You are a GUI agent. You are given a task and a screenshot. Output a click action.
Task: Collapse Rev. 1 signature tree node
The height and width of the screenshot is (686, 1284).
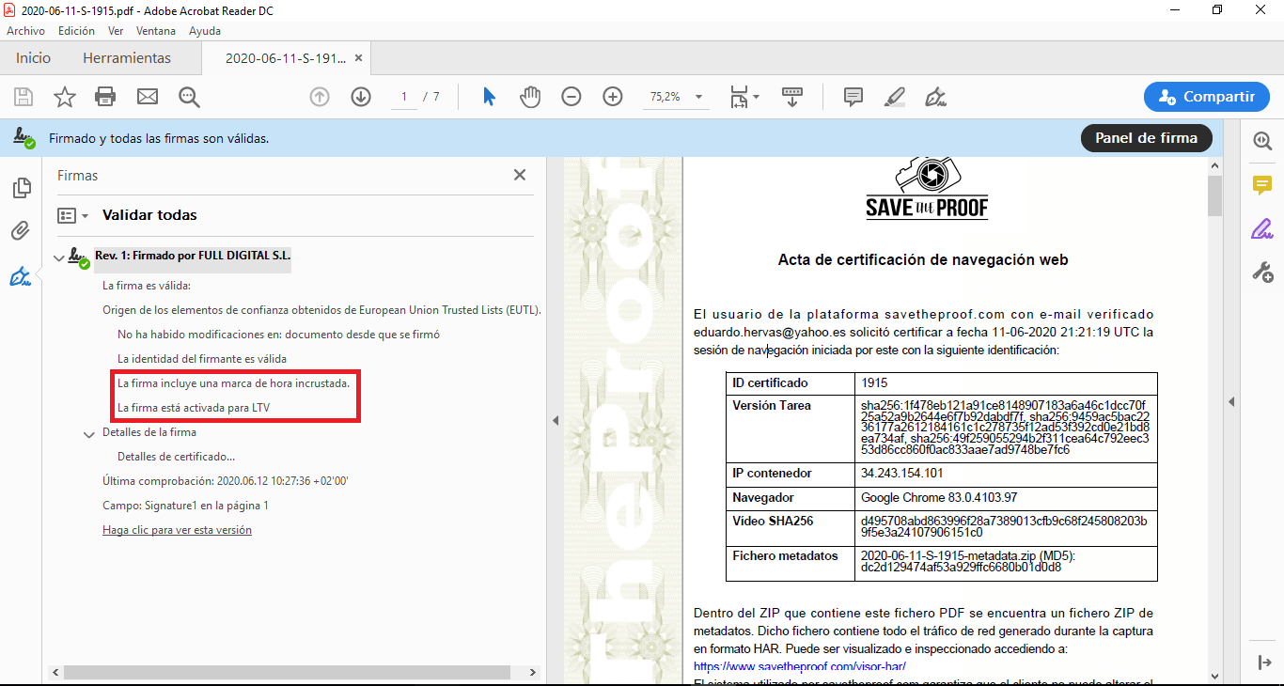(x=60, y=257)
